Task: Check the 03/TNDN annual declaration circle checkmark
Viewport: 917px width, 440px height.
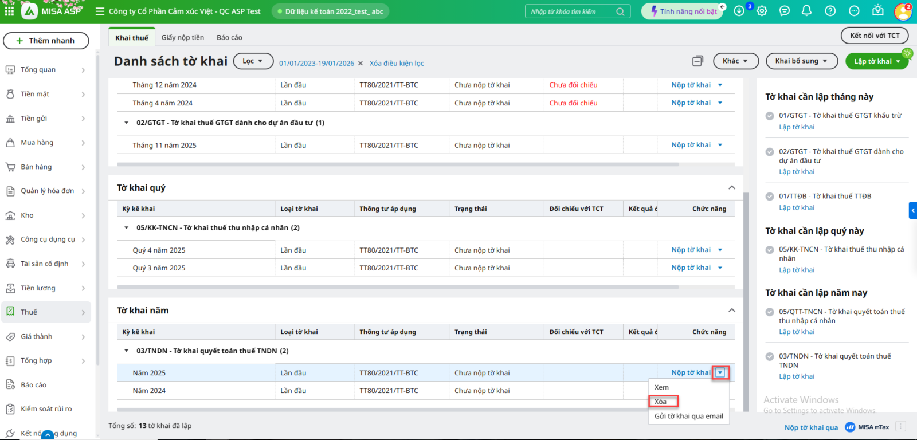Action: tap(770, 356)
